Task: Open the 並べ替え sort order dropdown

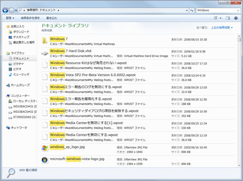Action: click(x=222, y=28)
